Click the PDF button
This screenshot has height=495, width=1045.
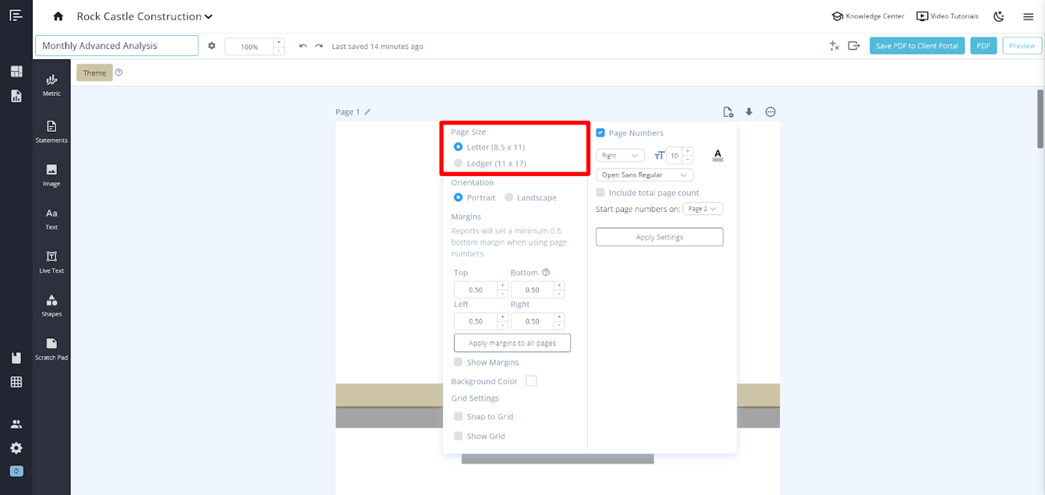[984, 46]
